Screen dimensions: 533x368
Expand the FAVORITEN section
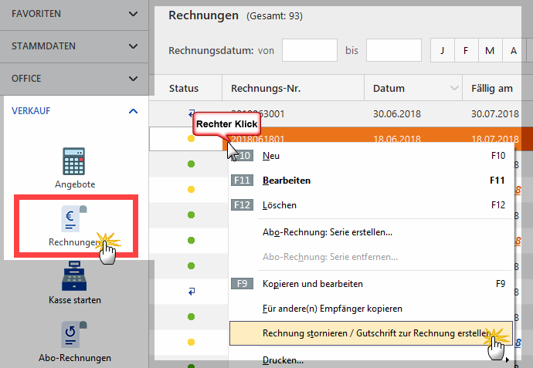(74, 14)
